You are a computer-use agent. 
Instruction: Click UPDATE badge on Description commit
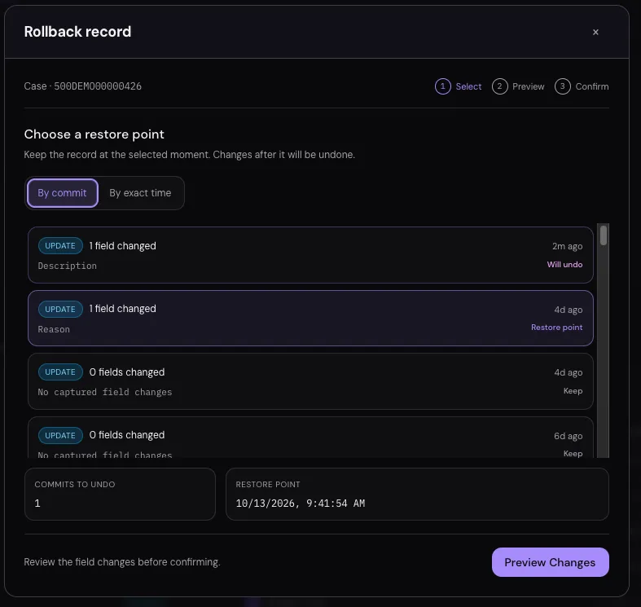(60, 246)
